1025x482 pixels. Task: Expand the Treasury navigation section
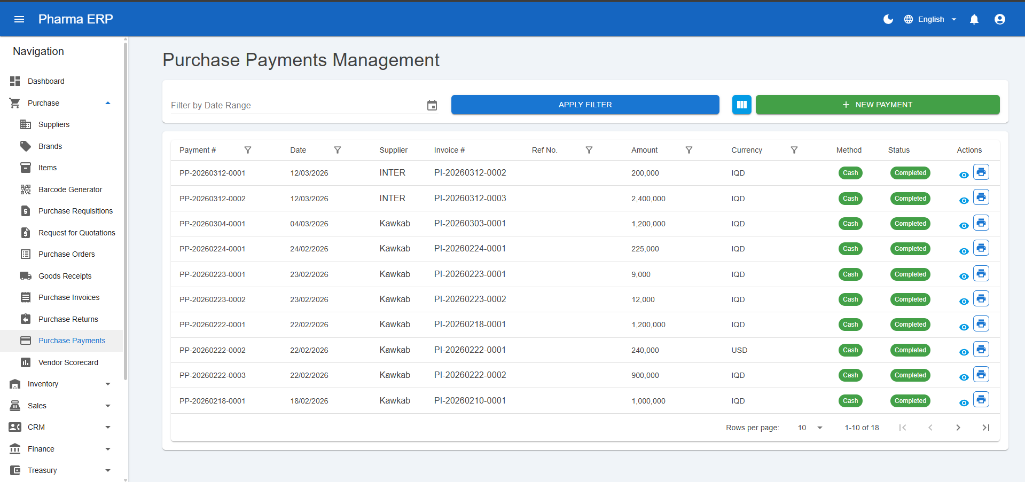[108, 470]
